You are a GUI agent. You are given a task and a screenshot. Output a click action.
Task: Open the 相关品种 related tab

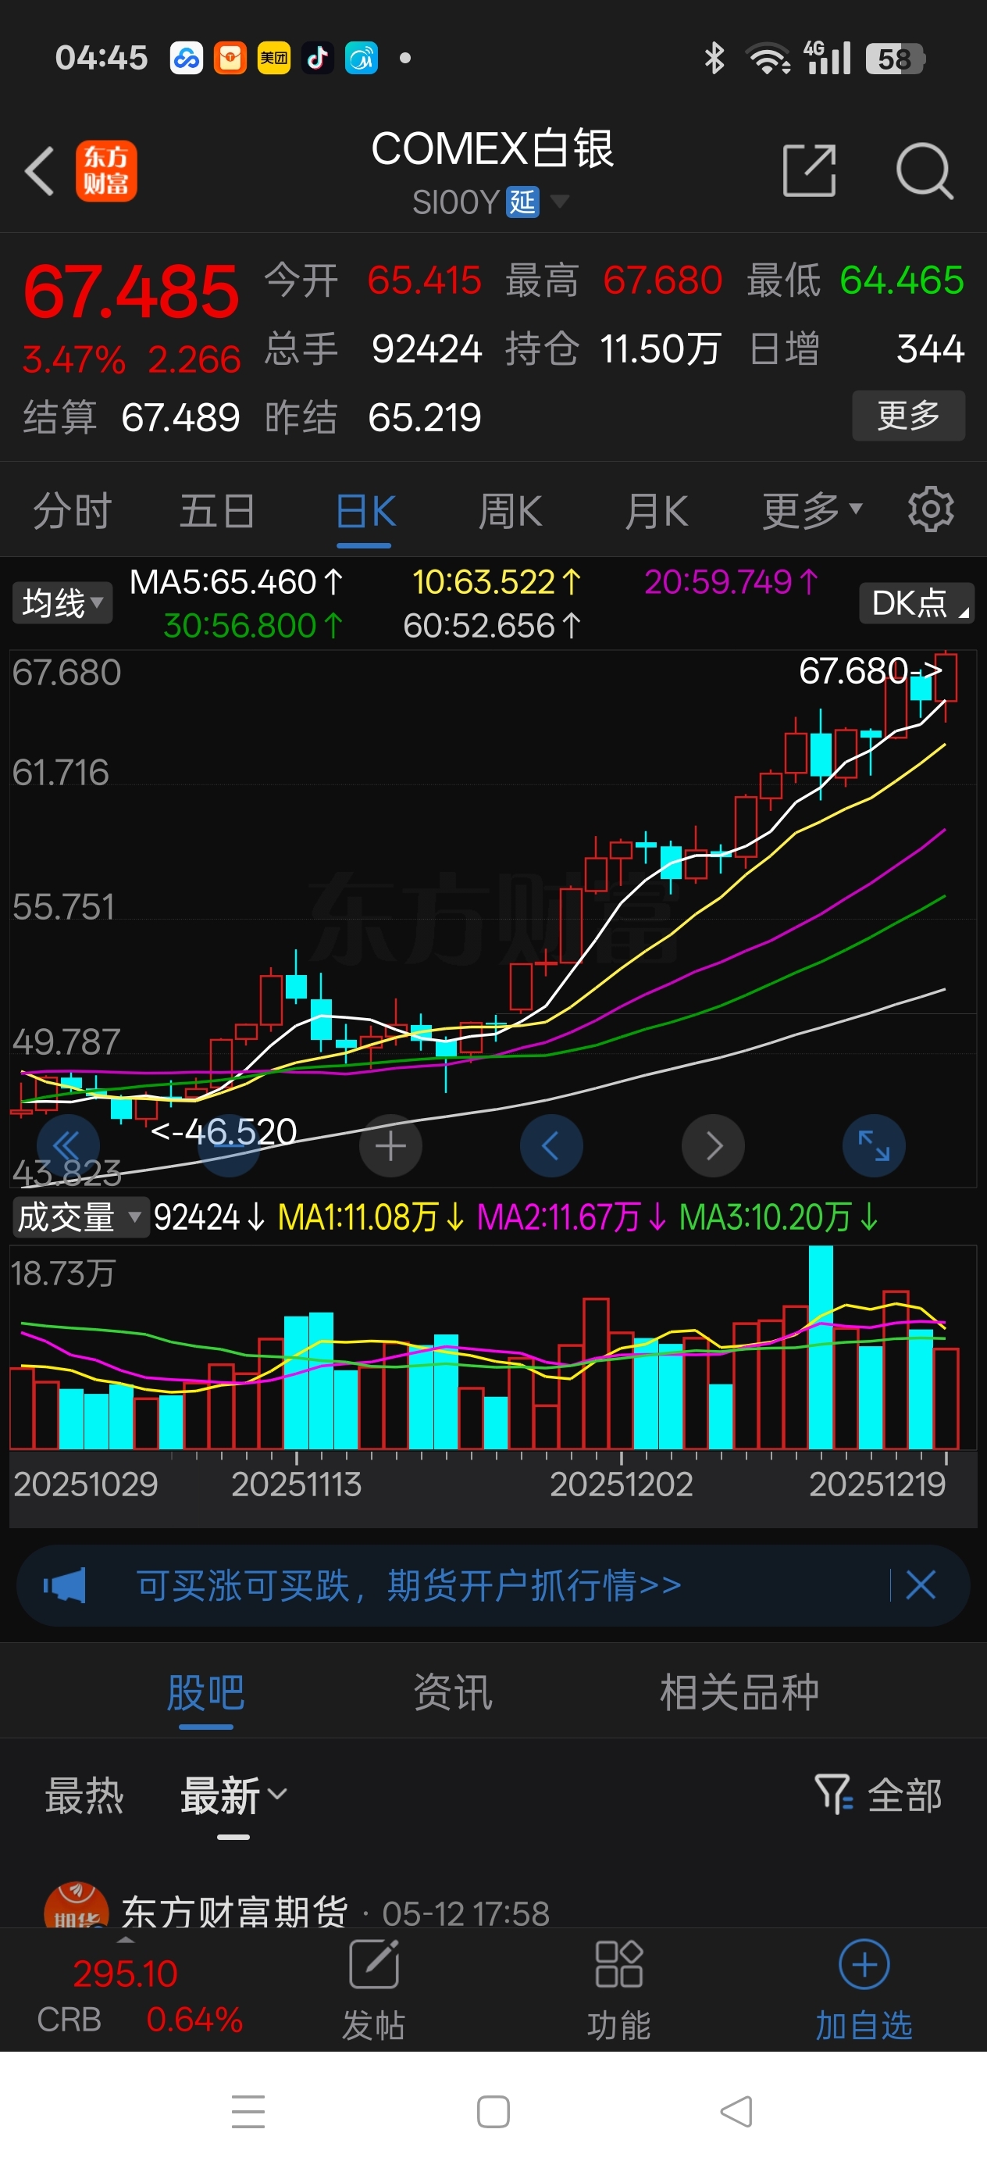(x=739, y=1692)
